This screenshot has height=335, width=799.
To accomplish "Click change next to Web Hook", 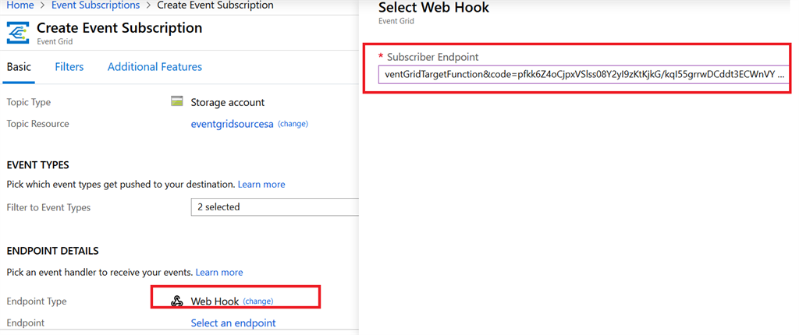I will 257,301.
